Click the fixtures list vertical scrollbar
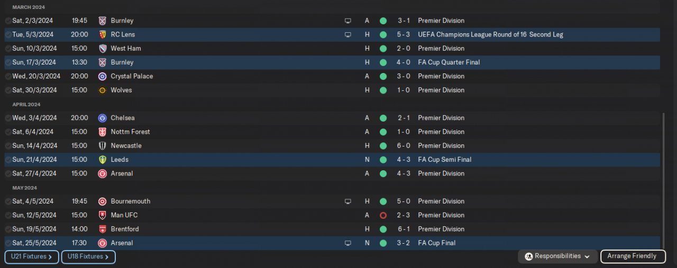This screenshot has width=677, height=268. pyautogui.click(x=663, y=174)
